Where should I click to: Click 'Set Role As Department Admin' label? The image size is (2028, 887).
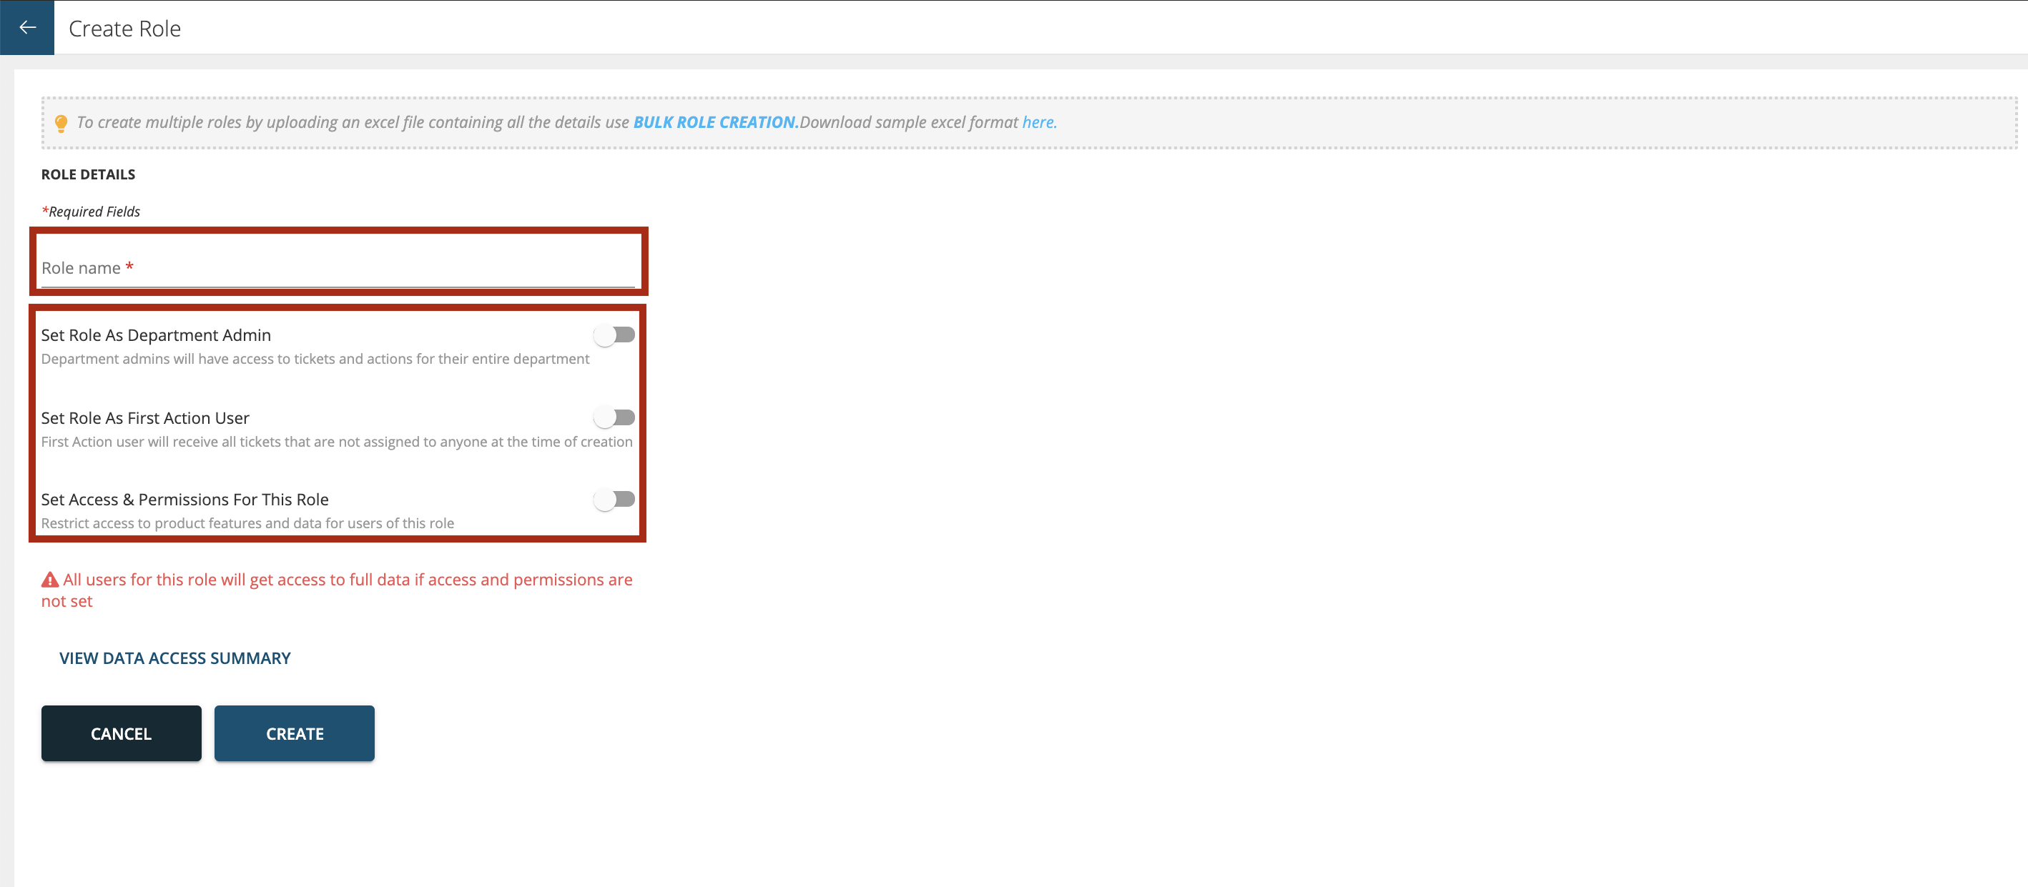pos(156,335)
